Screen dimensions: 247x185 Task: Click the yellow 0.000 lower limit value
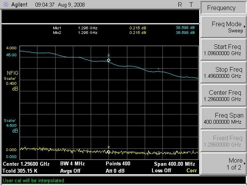pyautogui.click(x=11, y=150)
